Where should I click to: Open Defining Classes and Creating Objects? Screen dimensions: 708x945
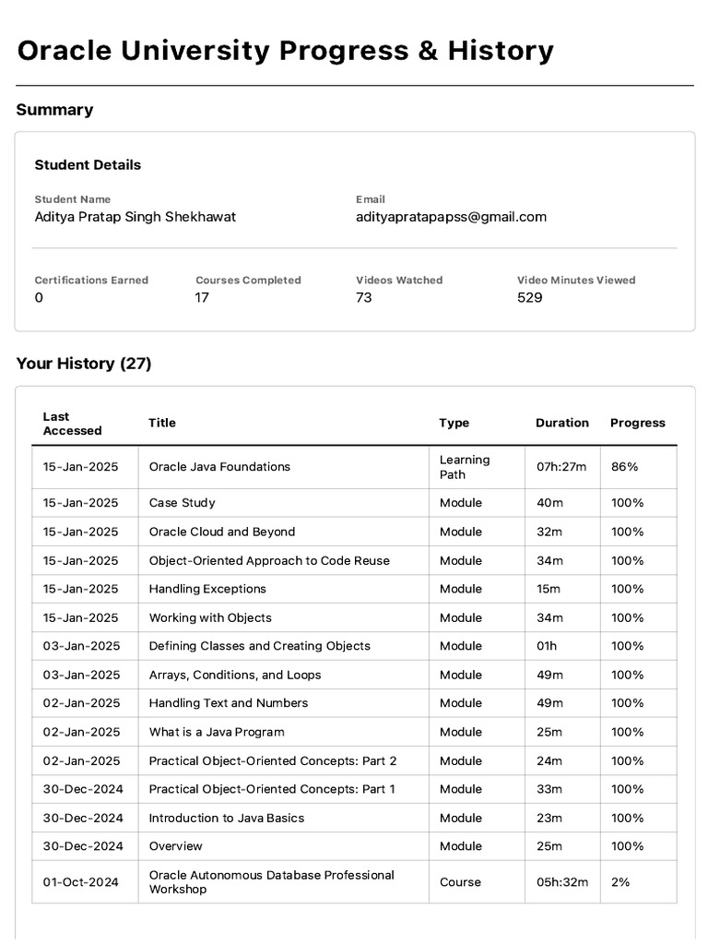point(260,646)
